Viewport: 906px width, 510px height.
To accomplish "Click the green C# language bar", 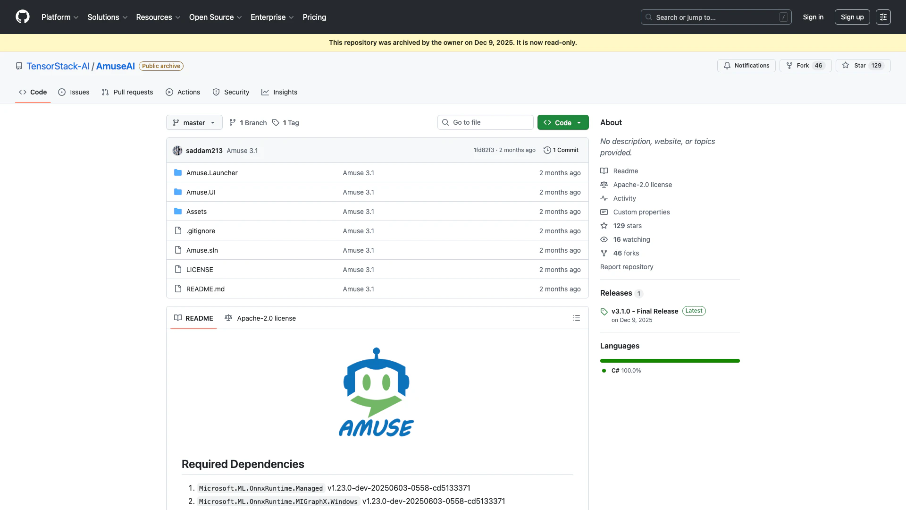I will pos(670,361).
